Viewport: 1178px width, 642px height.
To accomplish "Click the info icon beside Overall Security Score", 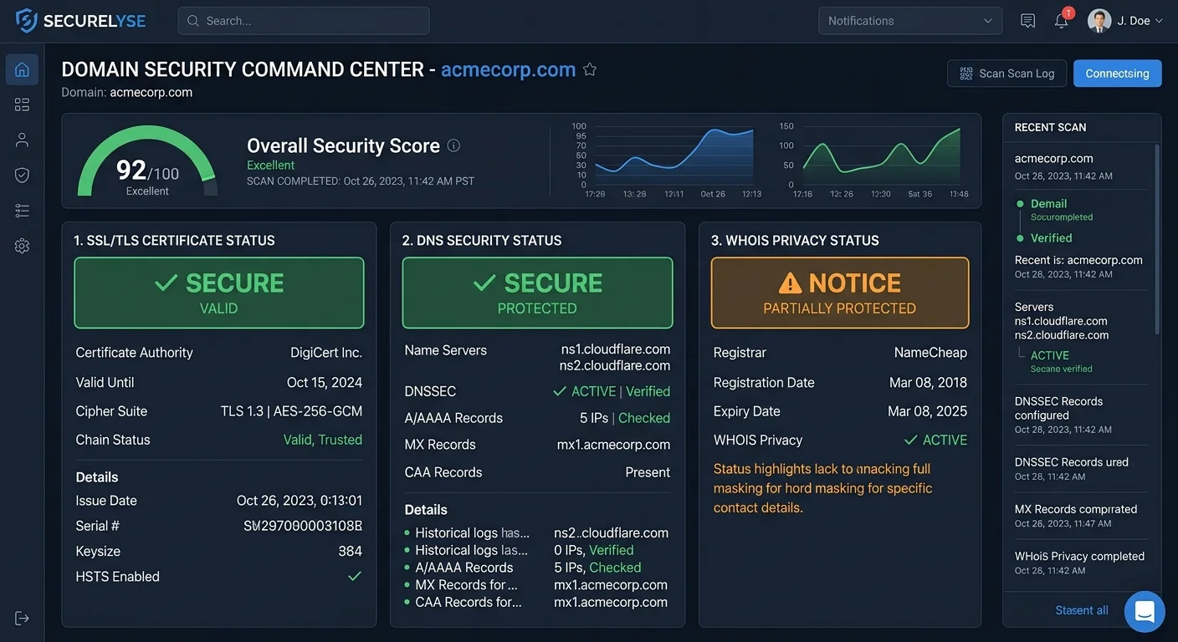I will (x=453, y=145).
